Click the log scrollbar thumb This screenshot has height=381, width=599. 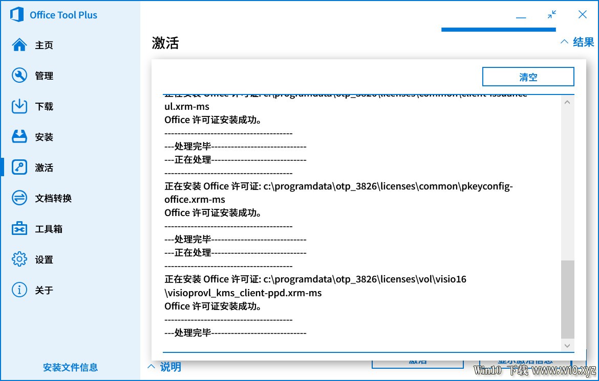pyautogui.click(x=568, y=299)
